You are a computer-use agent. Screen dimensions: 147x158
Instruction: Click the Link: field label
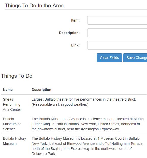[75, 45]
